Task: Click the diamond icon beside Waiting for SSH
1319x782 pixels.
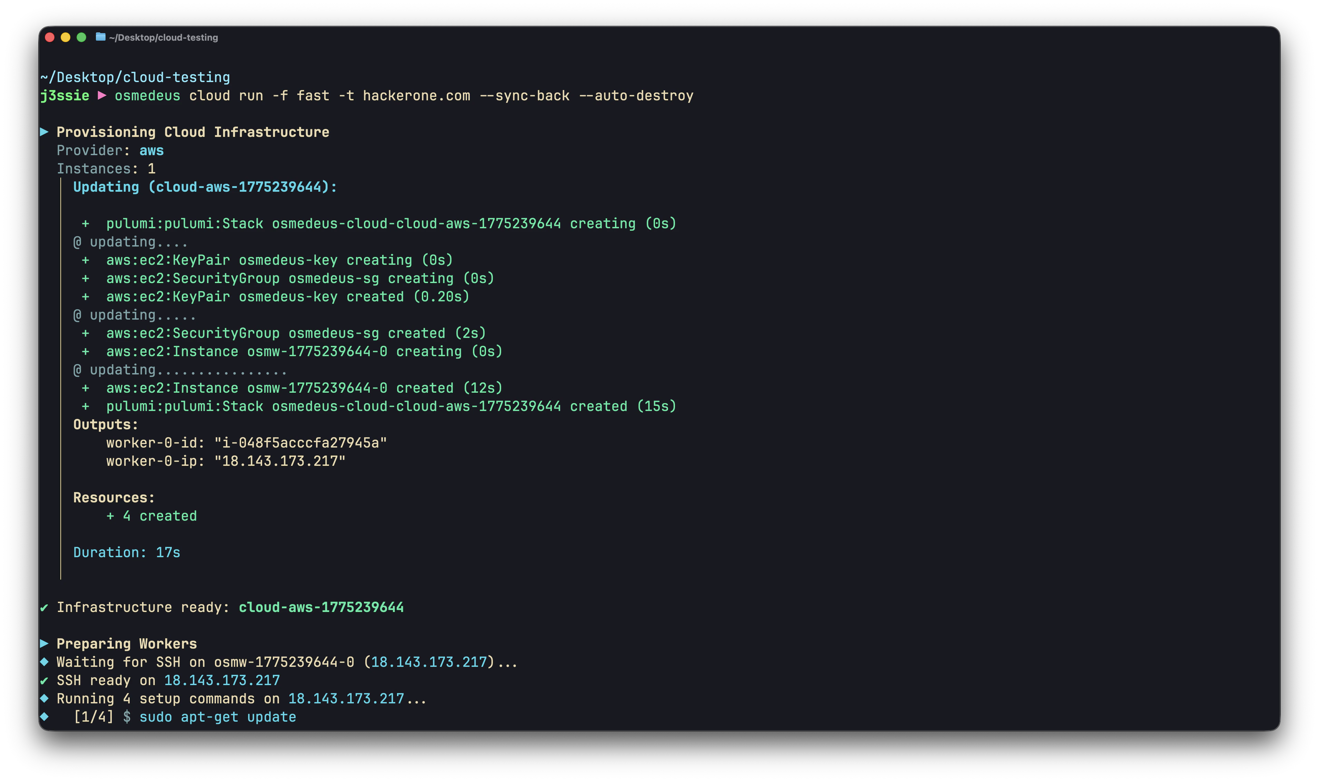Action: 44,662
